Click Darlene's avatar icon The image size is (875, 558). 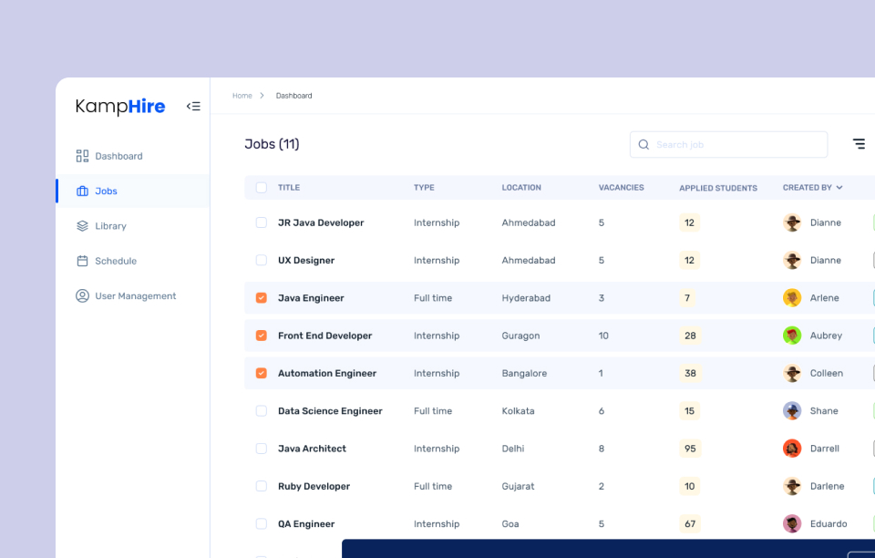pos(792,486)
